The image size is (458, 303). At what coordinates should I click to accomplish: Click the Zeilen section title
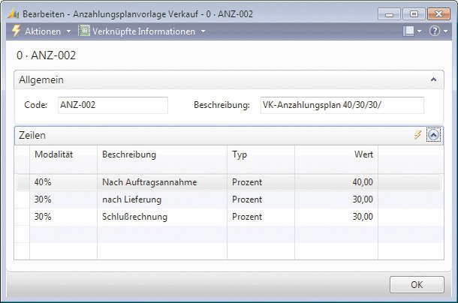[32, 135]
